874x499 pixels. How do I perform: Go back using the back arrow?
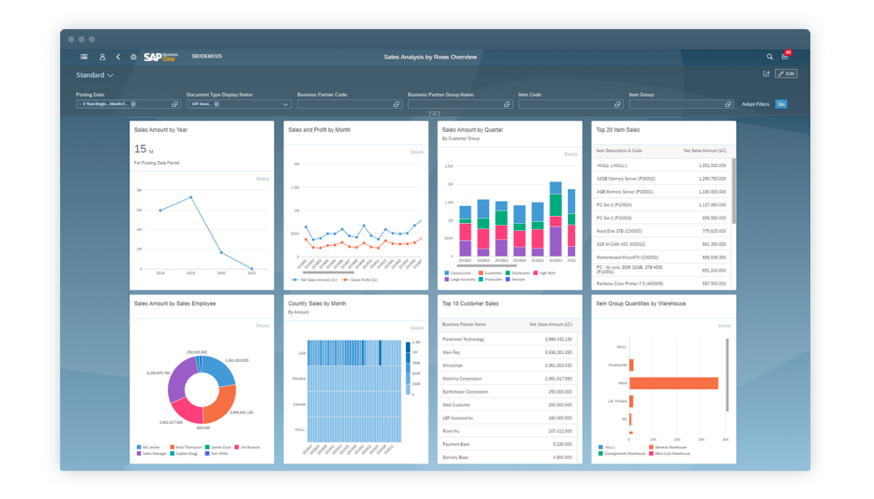coord(118,57)
